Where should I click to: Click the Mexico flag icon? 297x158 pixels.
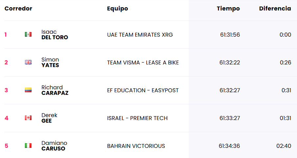pos(28,34)
